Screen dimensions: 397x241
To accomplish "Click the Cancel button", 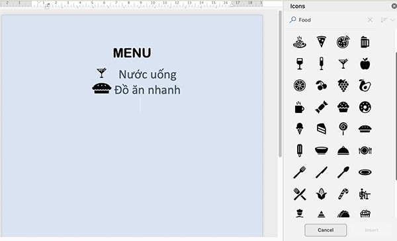I will pyautogui.click(x=326, y=230).
